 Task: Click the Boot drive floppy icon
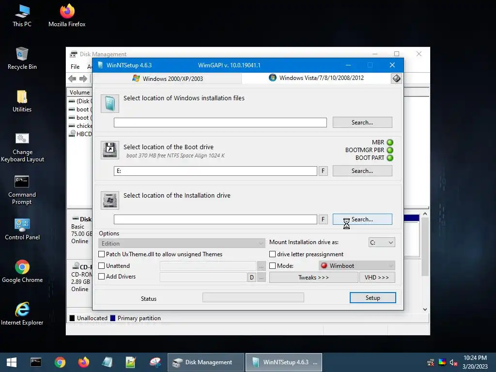coord(110,150)
